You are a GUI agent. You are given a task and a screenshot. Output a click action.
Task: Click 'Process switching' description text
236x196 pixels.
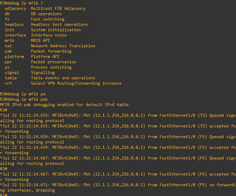51,67
